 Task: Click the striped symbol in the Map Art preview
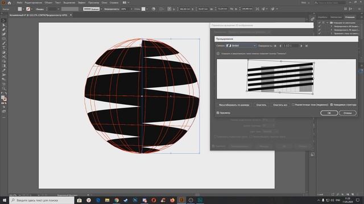pyautogui.click(x=280, y=78)
